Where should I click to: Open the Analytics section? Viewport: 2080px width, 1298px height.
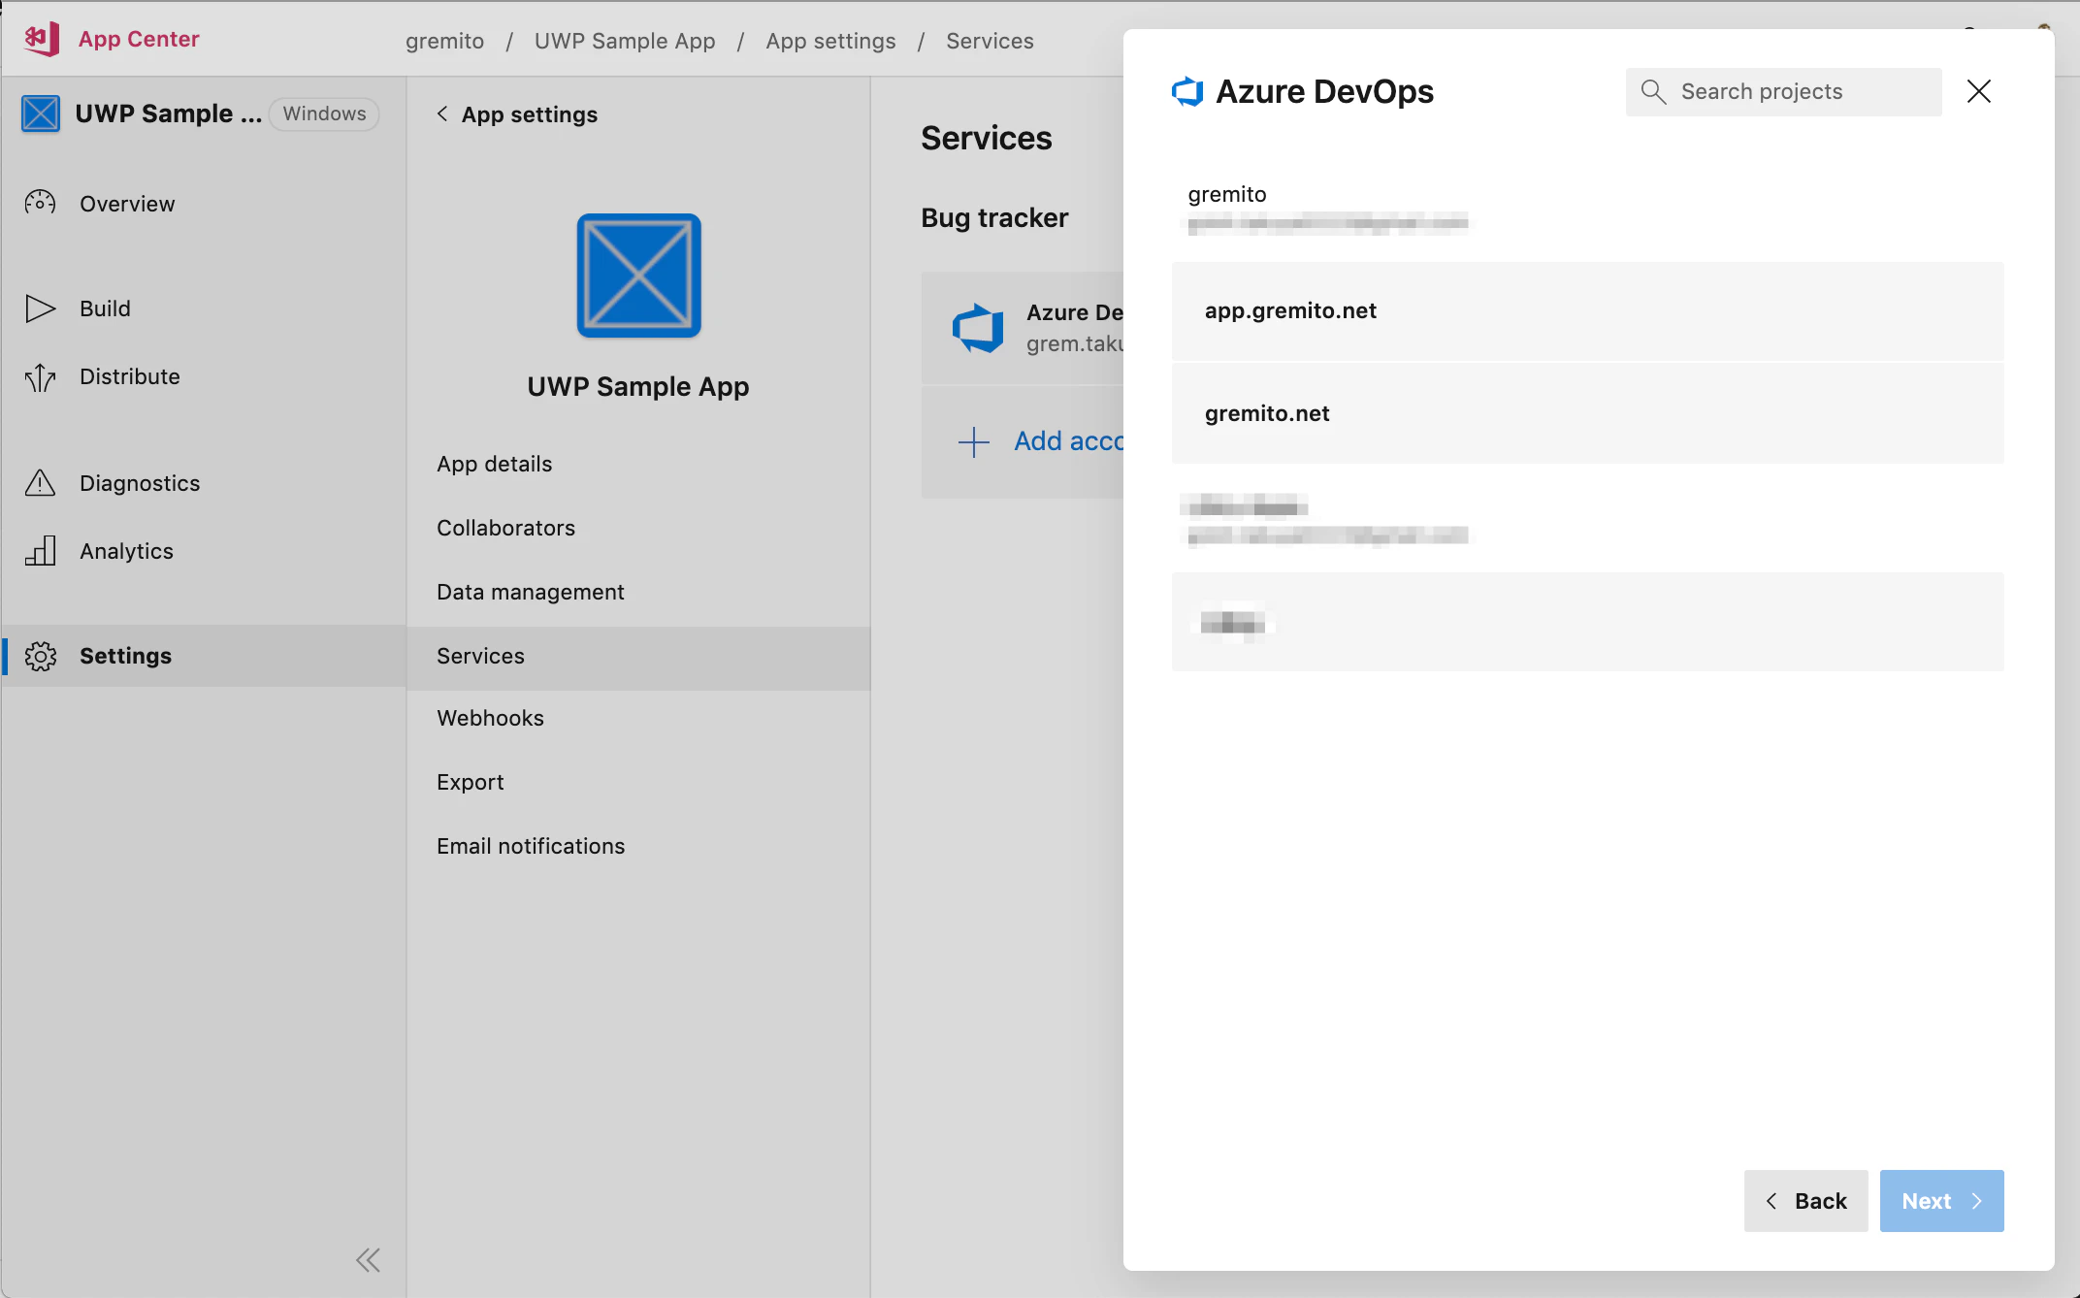[126, 551]
